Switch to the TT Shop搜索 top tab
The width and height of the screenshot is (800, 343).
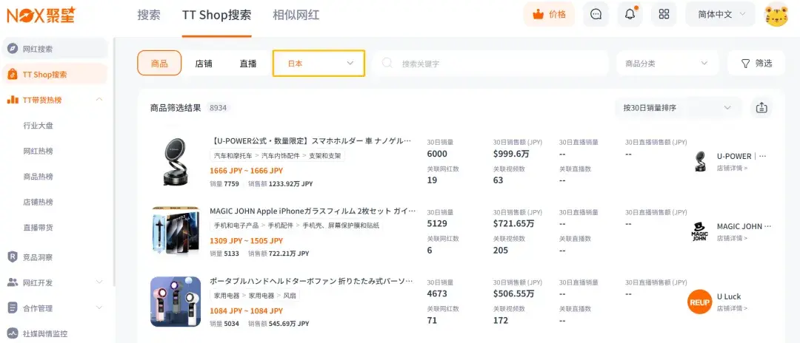click(x=216, y=15)
